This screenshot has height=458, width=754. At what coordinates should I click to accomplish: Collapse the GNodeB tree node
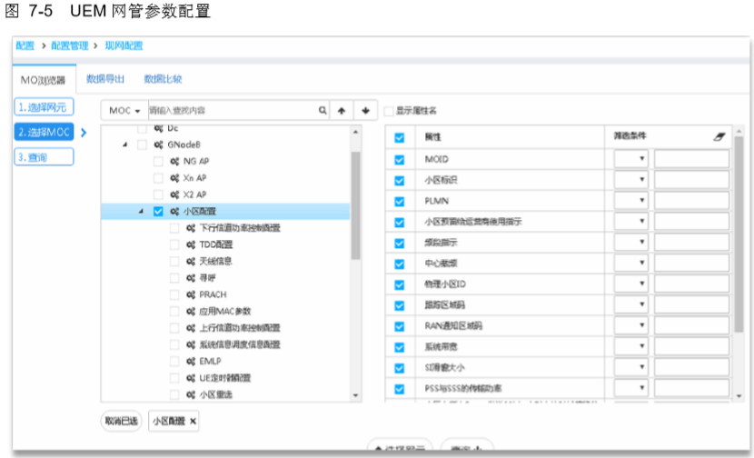click(124, 144)
